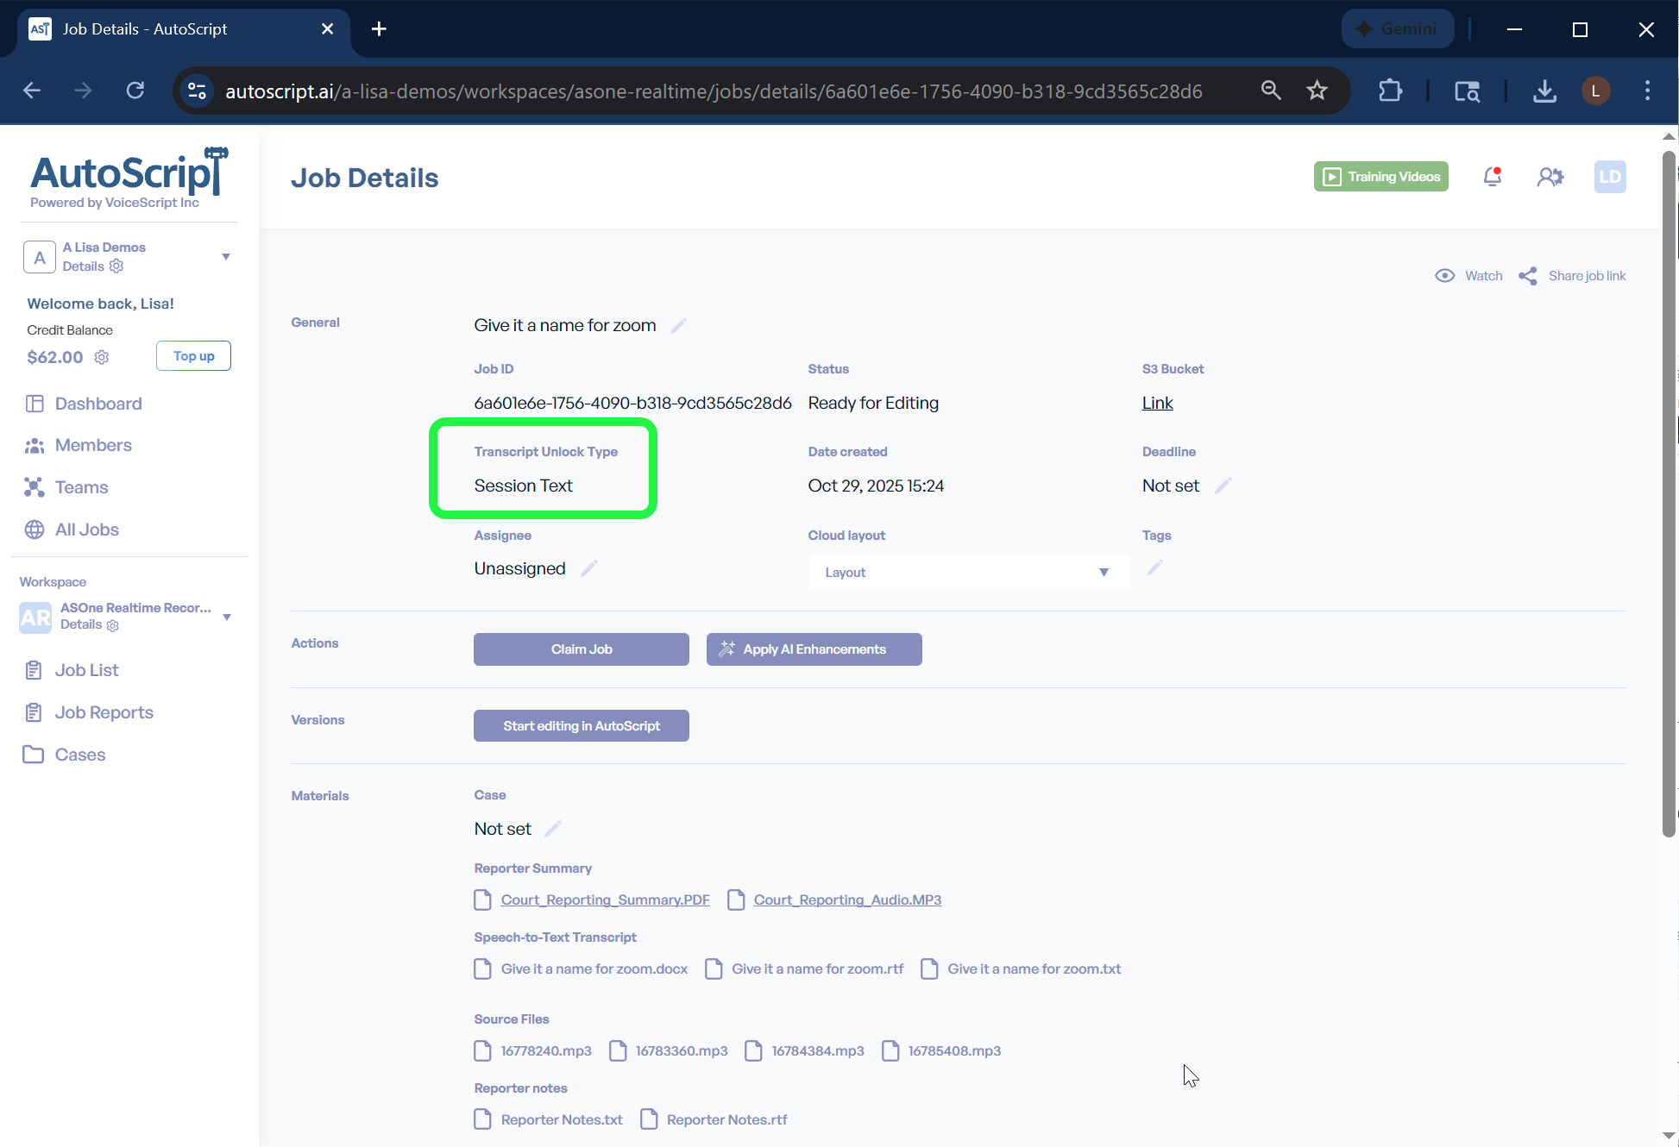Open Court_Reporting_Summary.PDF file link
Screen dimensions: 1679x1147
[x=605, y=899]
